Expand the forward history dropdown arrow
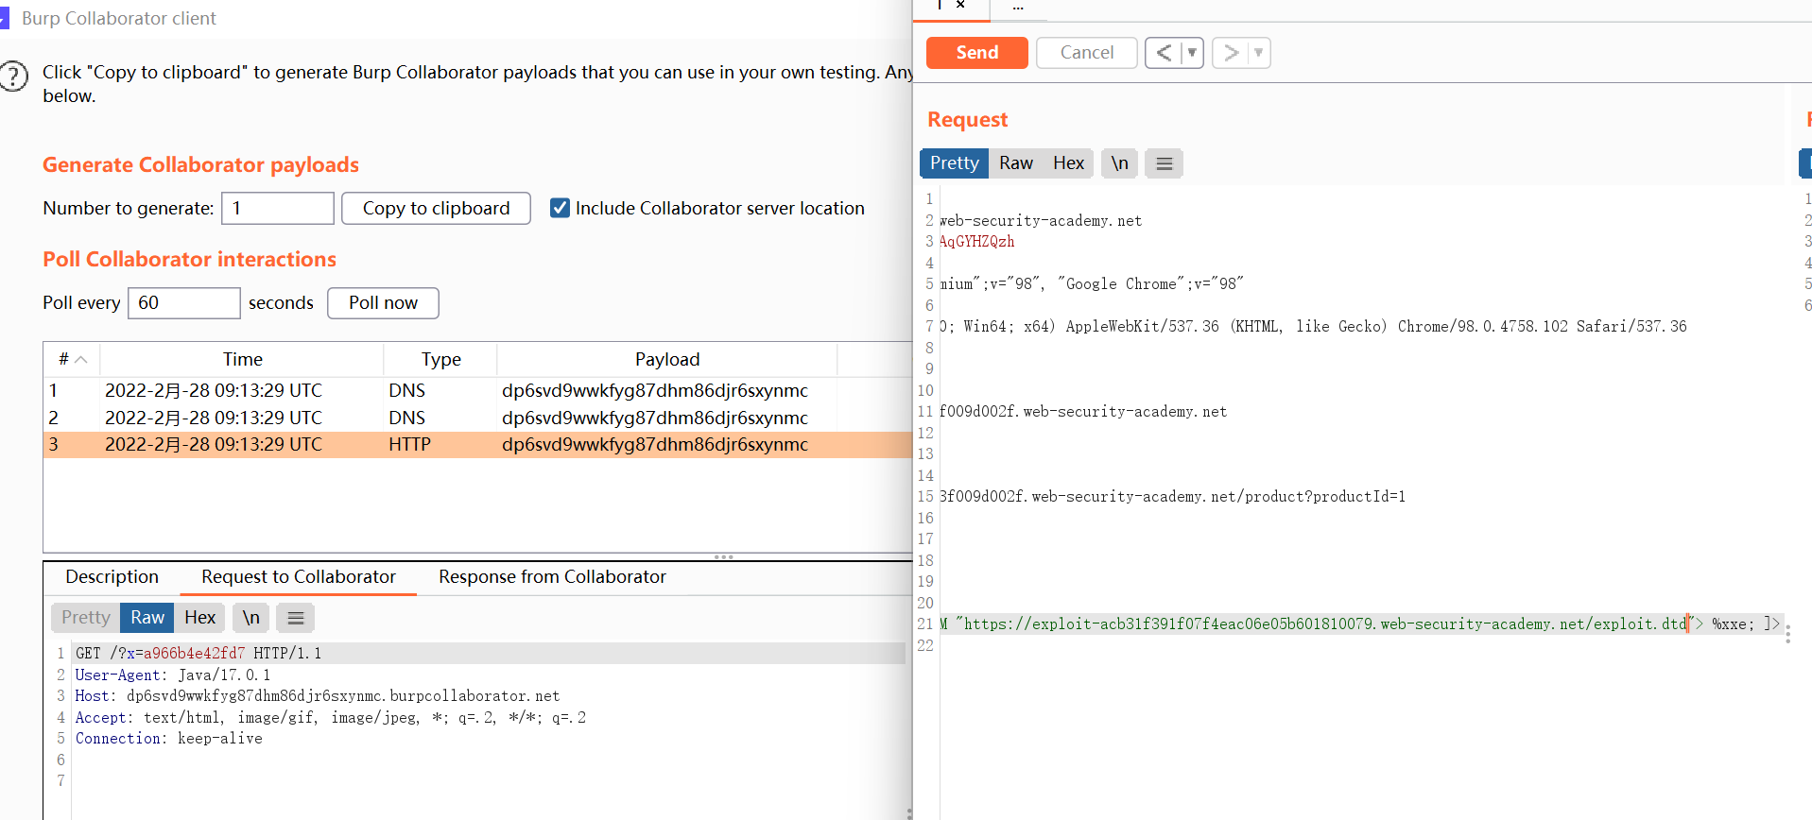 (x=1258, y=53)
